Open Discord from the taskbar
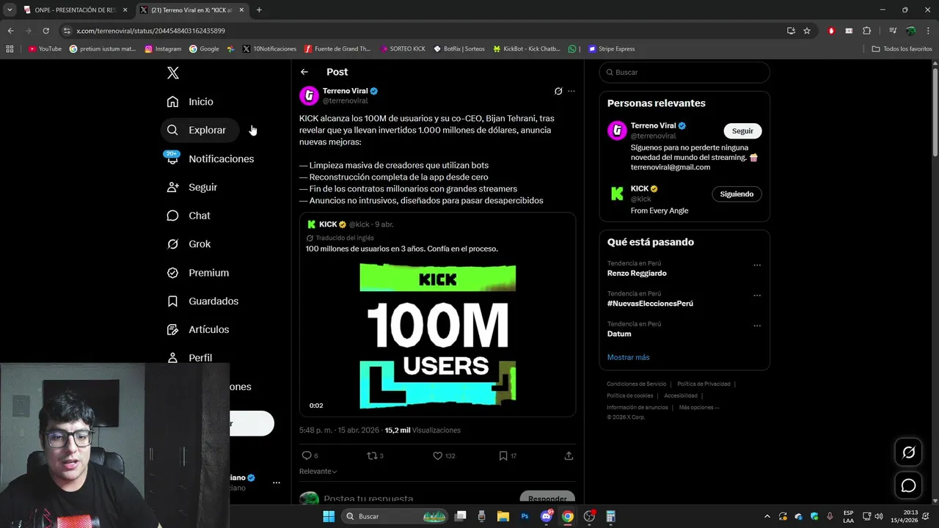This screenshot has height=528, width=939. (547, 516)
